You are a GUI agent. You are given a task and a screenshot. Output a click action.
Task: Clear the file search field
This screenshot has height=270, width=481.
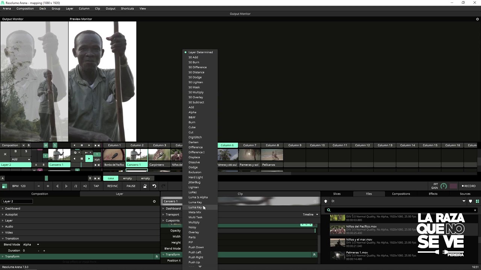tap(475, 210)
